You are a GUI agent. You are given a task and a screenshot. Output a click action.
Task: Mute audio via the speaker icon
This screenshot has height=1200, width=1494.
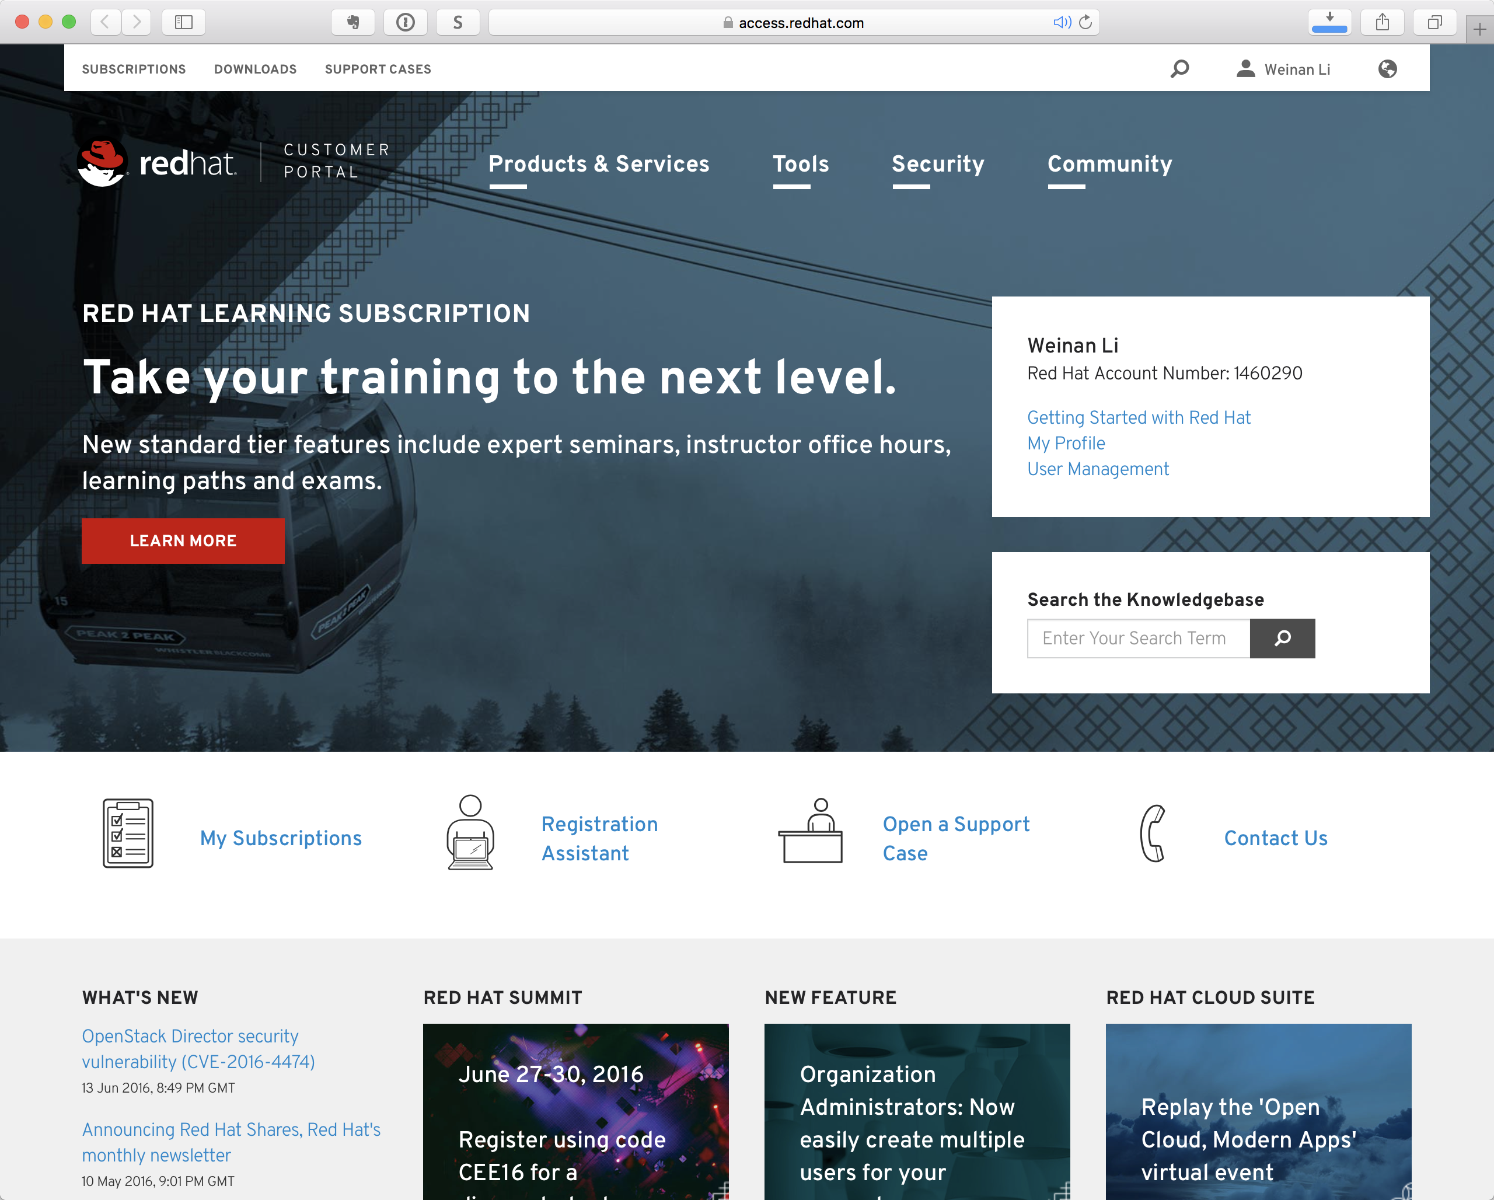1062,22
